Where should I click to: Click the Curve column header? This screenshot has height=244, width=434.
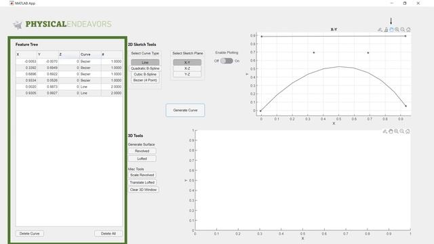90,54
